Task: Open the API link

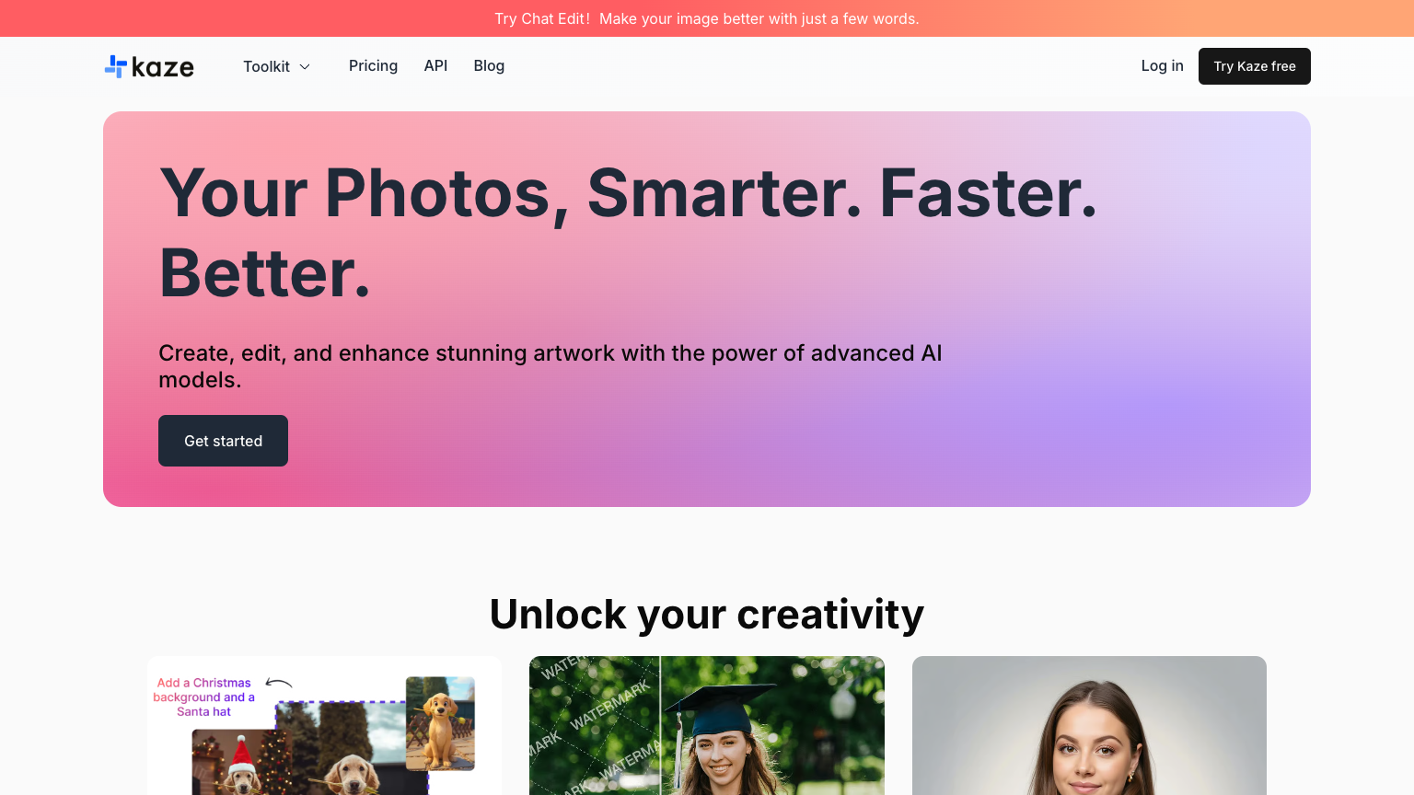Action: 435,66
